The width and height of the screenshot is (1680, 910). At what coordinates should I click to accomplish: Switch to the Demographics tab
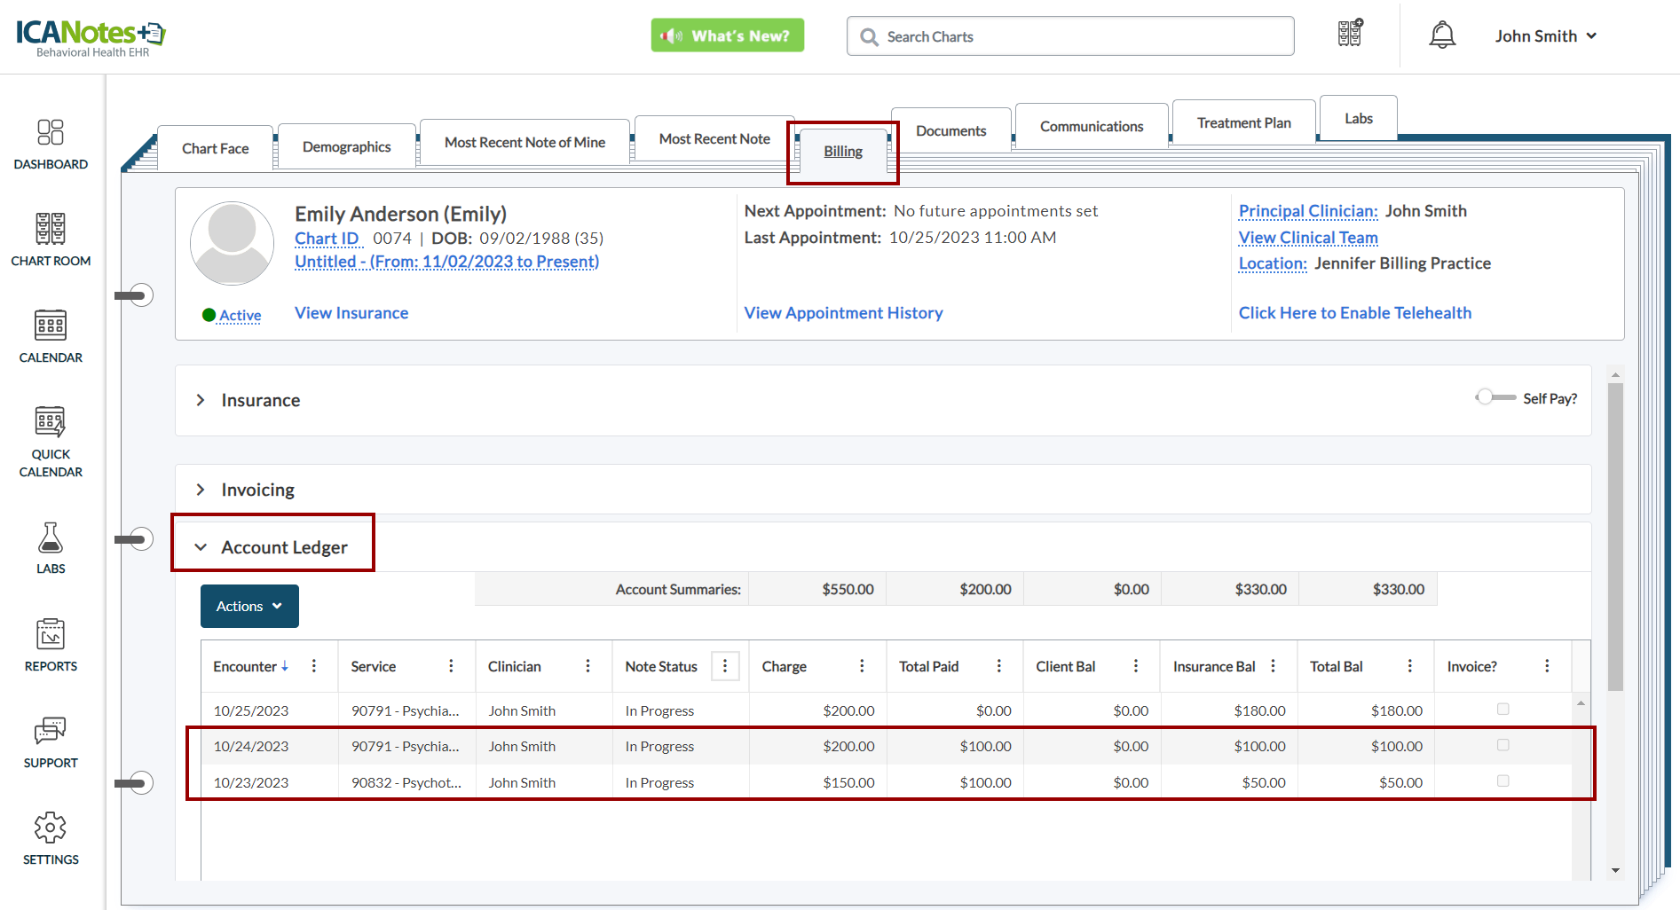click(x=346, y=146)
